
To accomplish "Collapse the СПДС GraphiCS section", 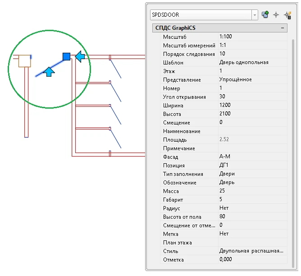I will [x=283, y=28].
